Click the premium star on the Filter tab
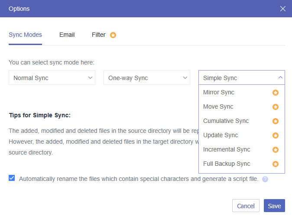Viewport: 292px width, 219px height. pos(113,35)
